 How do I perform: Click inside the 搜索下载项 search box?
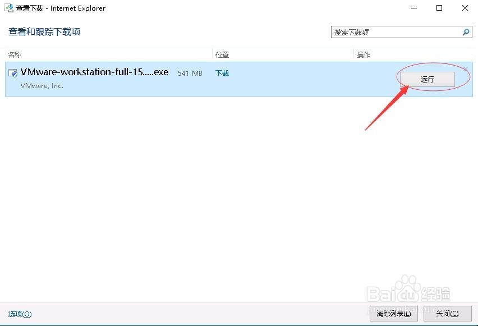(393, 32)
